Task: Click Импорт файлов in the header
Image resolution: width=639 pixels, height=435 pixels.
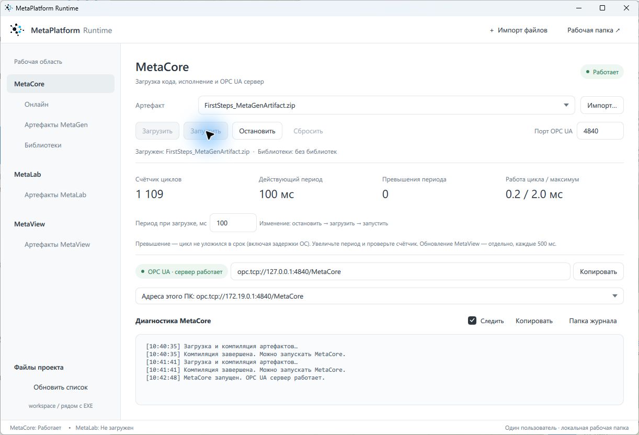Action: (x=518, y=30)
